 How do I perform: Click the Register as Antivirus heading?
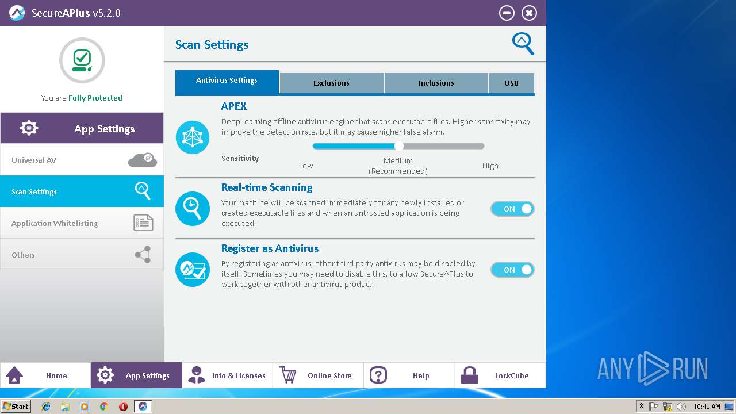pos(270,248)
